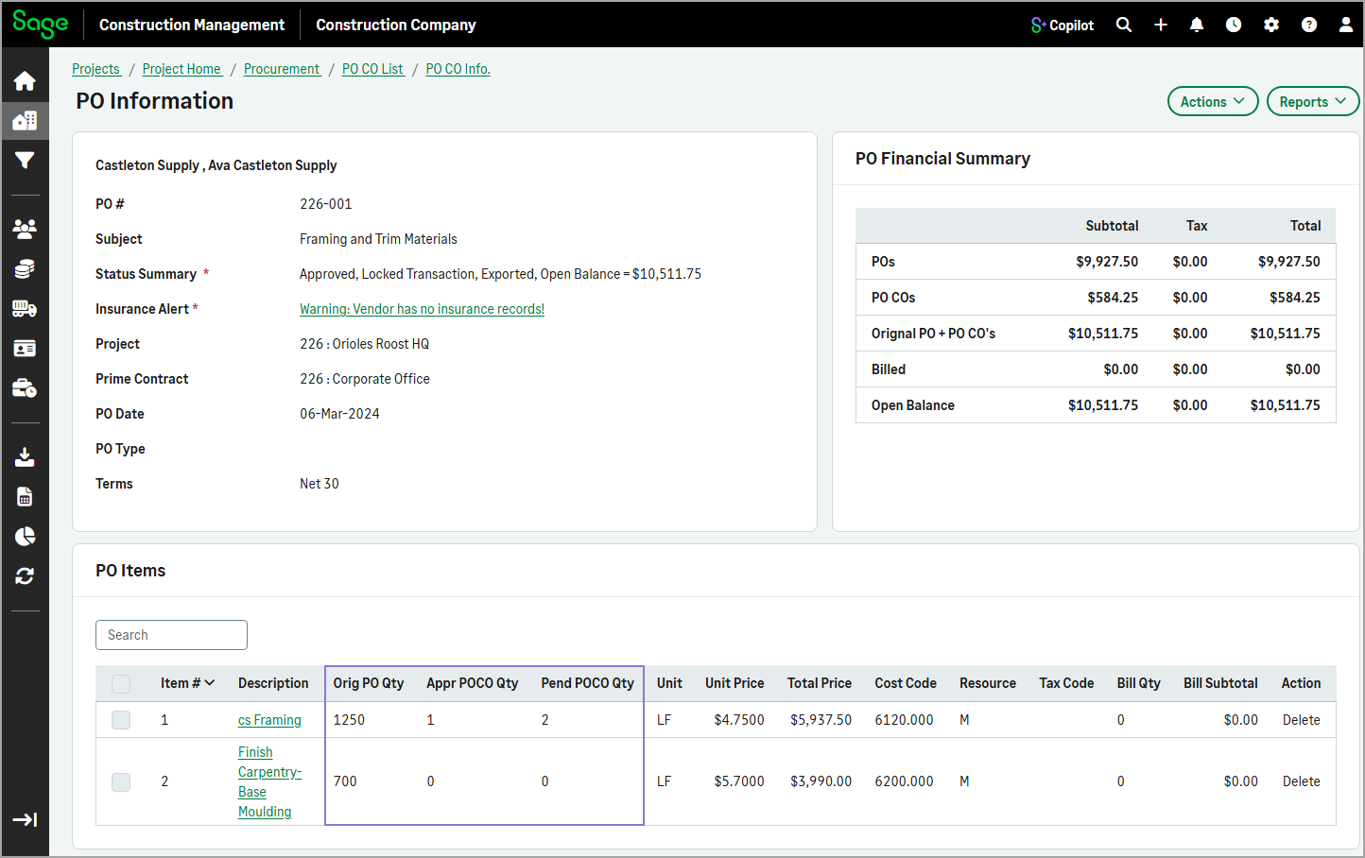Click the Open Balance row label
This screenshot has width=1365, height=858.
coord(913,405)
